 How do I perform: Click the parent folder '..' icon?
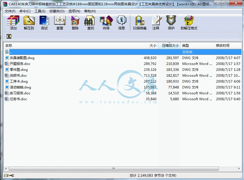point(7,52)
